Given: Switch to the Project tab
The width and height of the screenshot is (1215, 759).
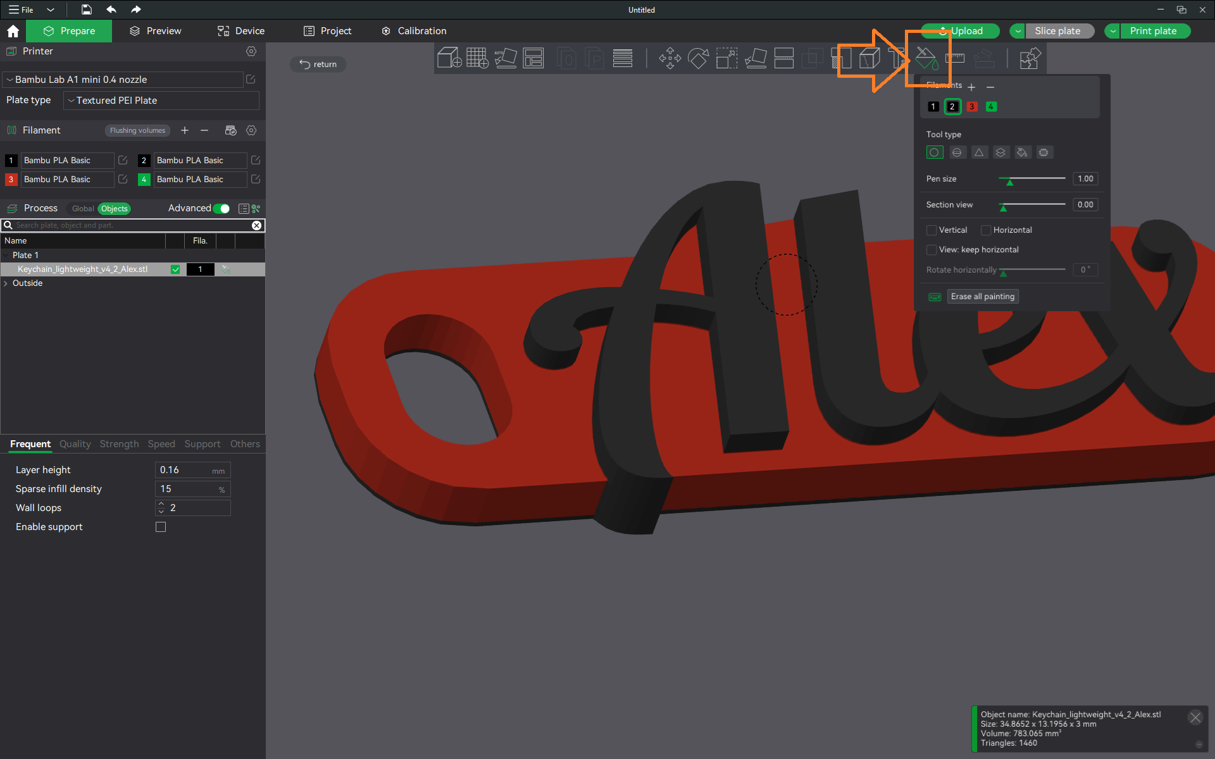Looking at the screenshot, I should 327,31.
